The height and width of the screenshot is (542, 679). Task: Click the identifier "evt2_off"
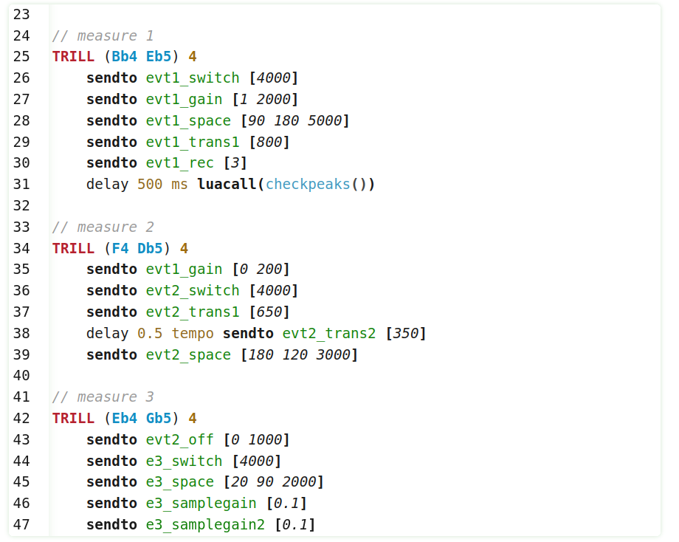point(179,440)
